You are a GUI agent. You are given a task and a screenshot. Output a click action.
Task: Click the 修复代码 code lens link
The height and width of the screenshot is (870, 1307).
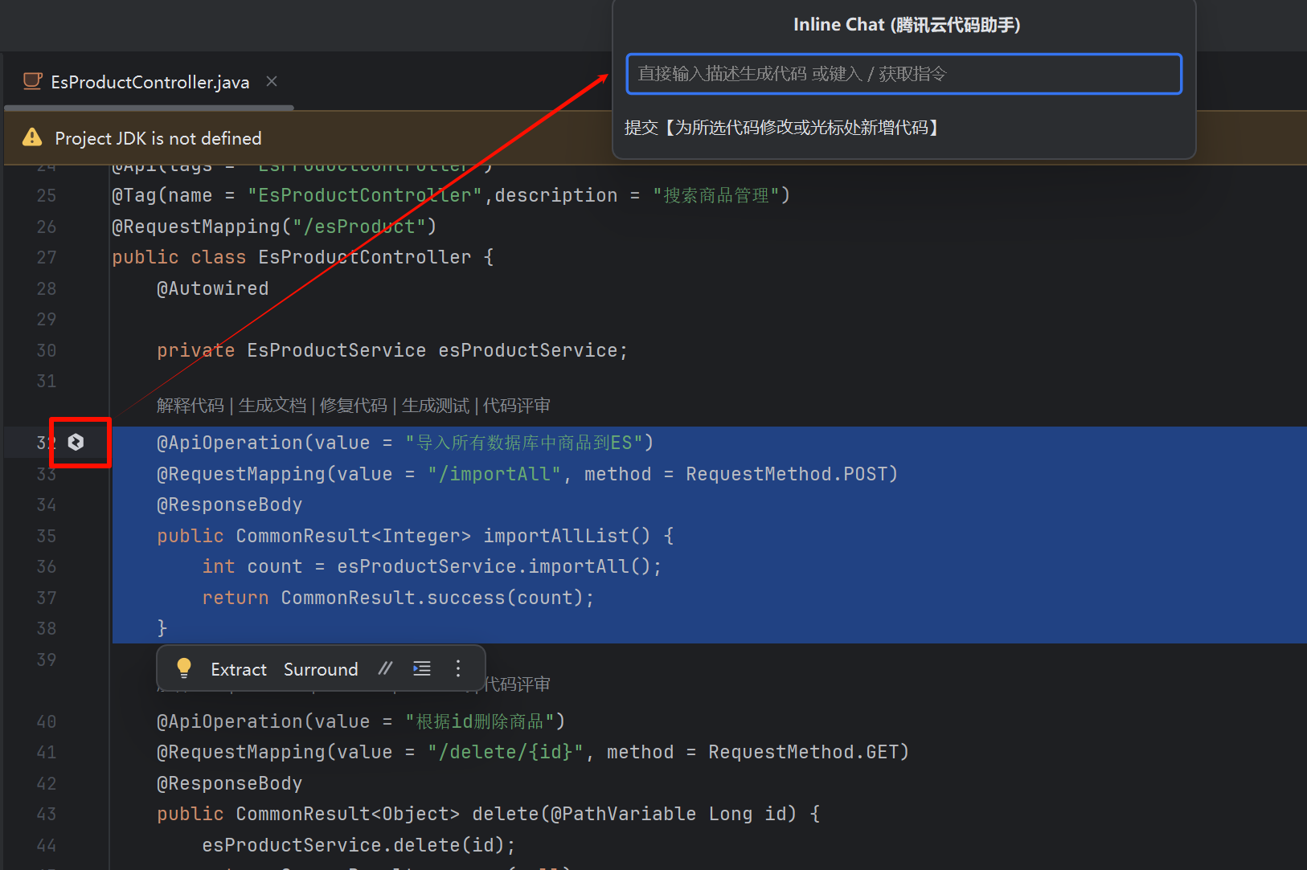(354, 406)
